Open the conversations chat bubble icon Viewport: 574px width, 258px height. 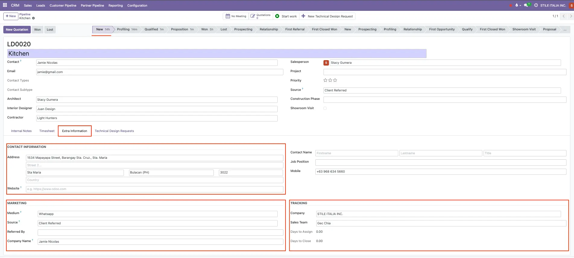tap(526, 5)
